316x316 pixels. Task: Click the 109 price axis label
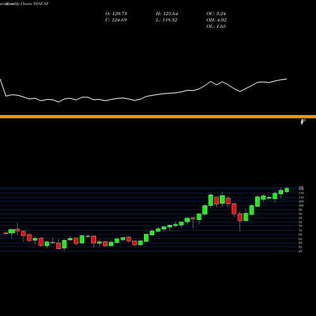pyautogui.click(x=301, y=202)
